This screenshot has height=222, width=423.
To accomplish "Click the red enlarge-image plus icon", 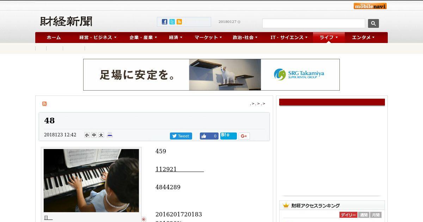I will pyautogui.click(x=144, y=219).
